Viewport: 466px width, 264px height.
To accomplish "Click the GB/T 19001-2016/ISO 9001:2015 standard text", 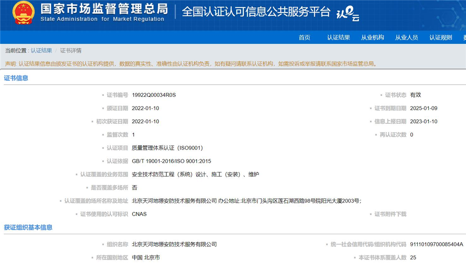I will [171, 161].
